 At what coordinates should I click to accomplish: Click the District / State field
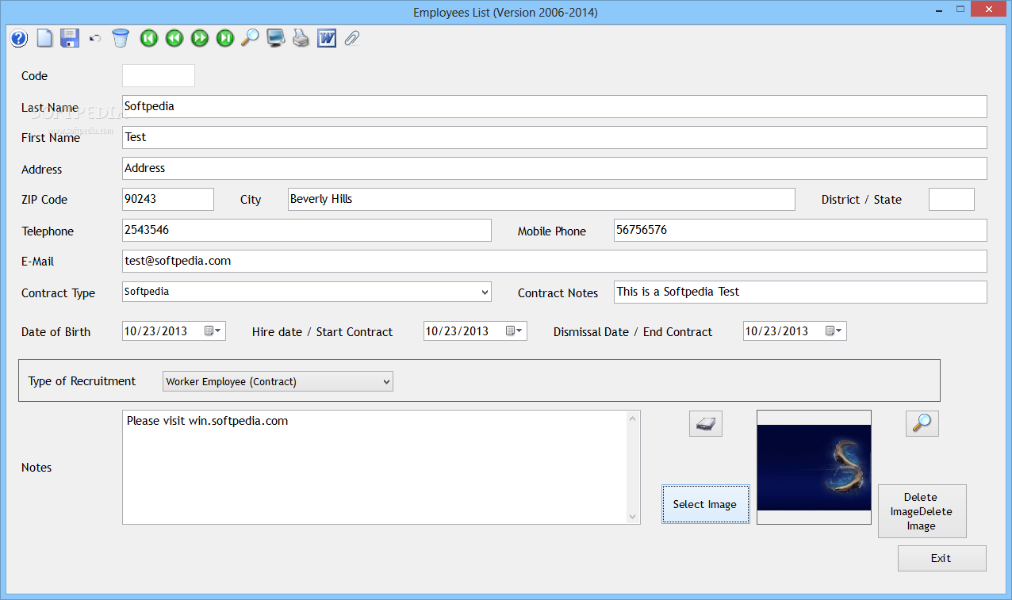(x=951, y=199)
